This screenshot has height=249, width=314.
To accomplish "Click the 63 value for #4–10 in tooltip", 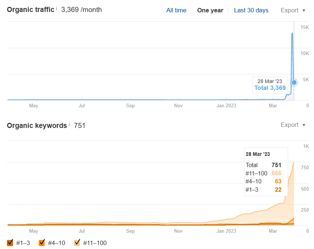I will tap(278, 181).
